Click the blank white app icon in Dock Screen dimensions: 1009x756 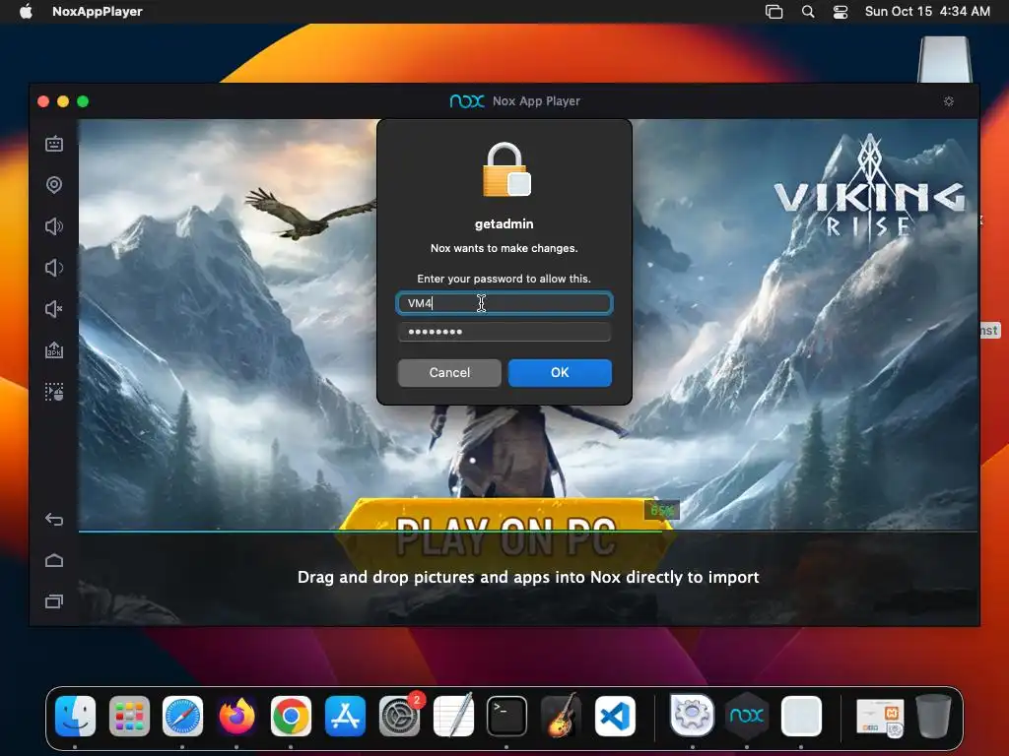point(801,716)
